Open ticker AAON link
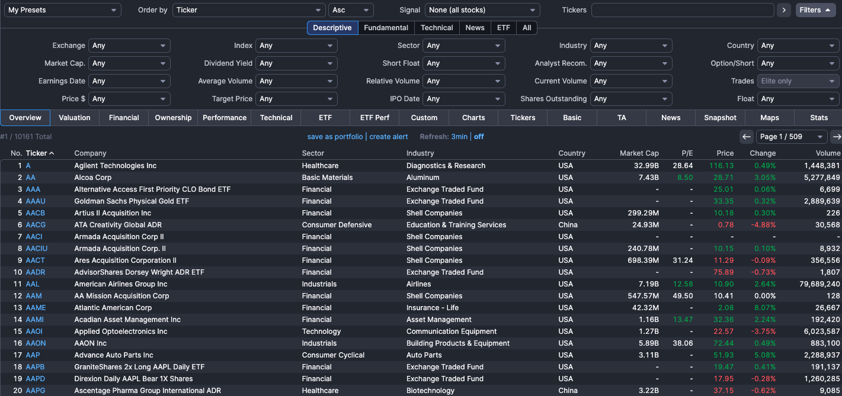 pos(36,343)
